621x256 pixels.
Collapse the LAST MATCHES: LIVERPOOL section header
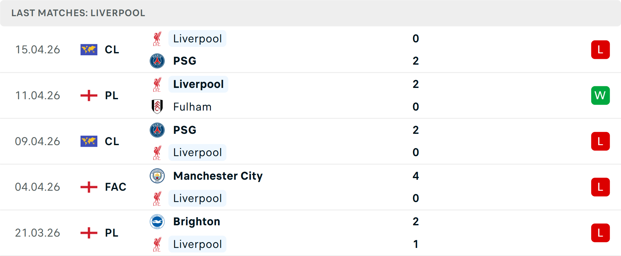pos(78,13)
